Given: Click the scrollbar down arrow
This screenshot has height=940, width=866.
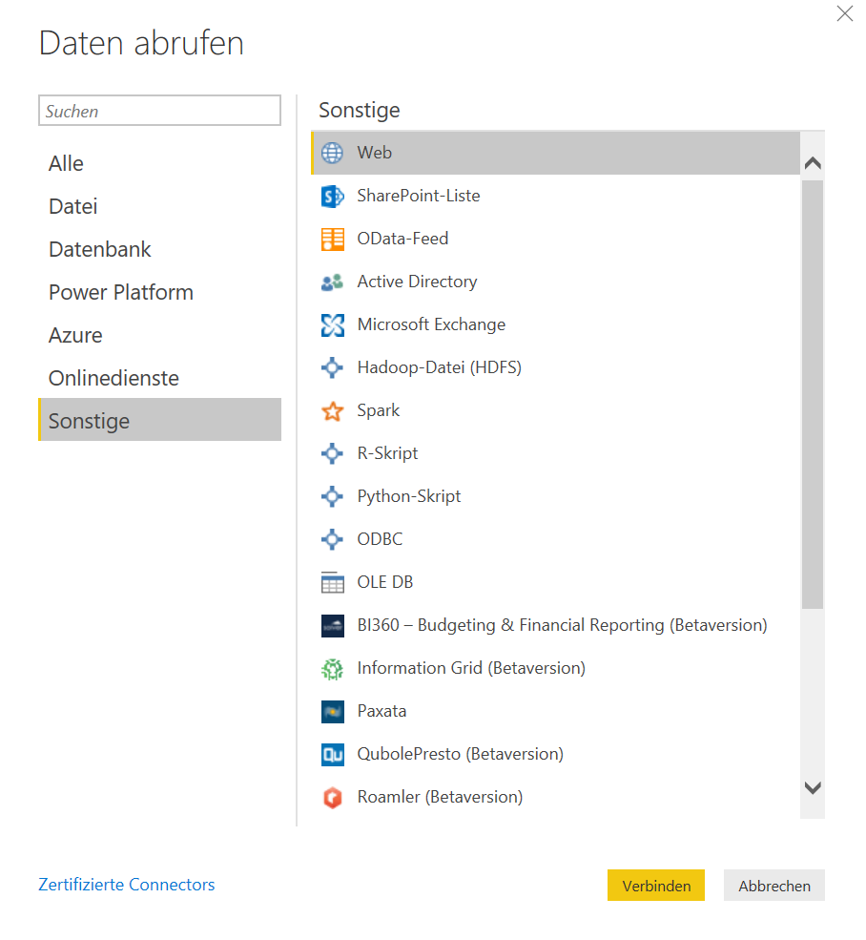Looking at the screenshot, I should coord(813,787).
